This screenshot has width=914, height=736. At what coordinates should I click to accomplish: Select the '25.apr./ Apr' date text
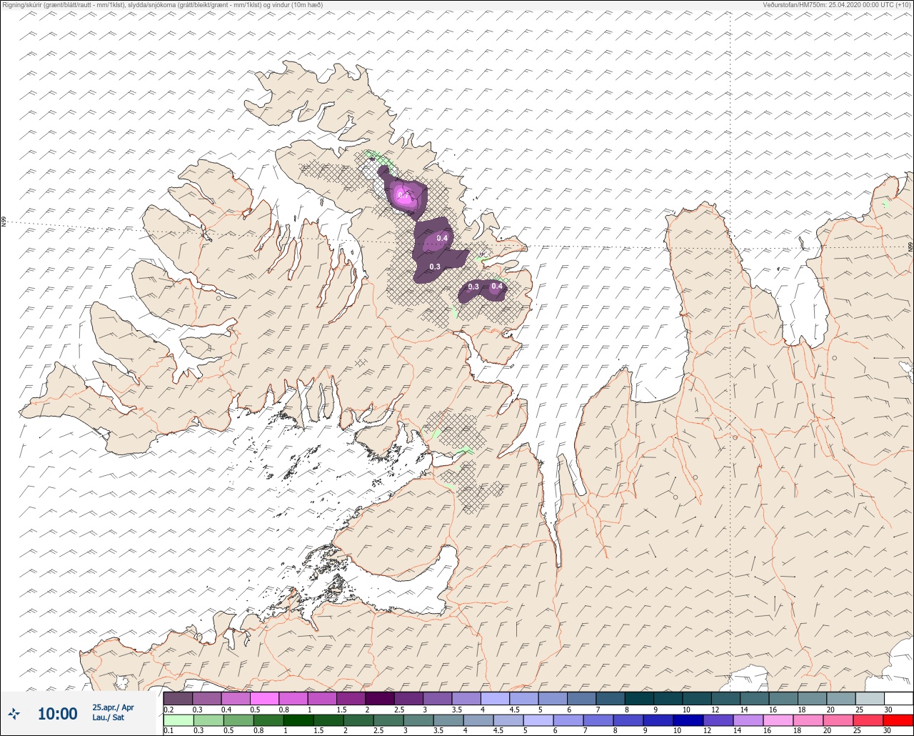tap(113, 707)
